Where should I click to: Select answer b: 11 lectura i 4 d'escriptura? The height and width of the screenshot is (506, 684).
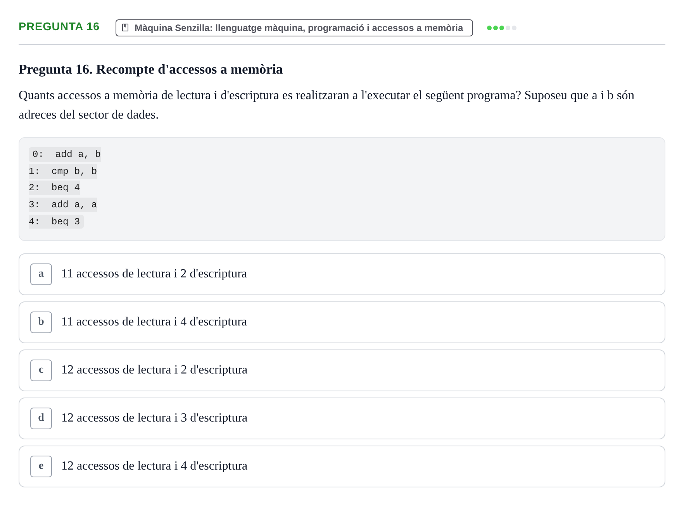pyautogui.click(x=342, y=322)
